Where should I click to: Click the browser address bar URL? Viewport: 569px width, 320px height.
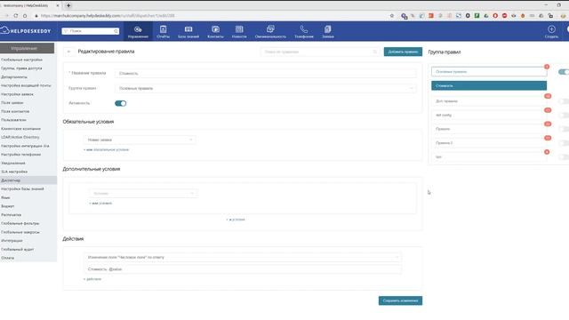point(108,16)
